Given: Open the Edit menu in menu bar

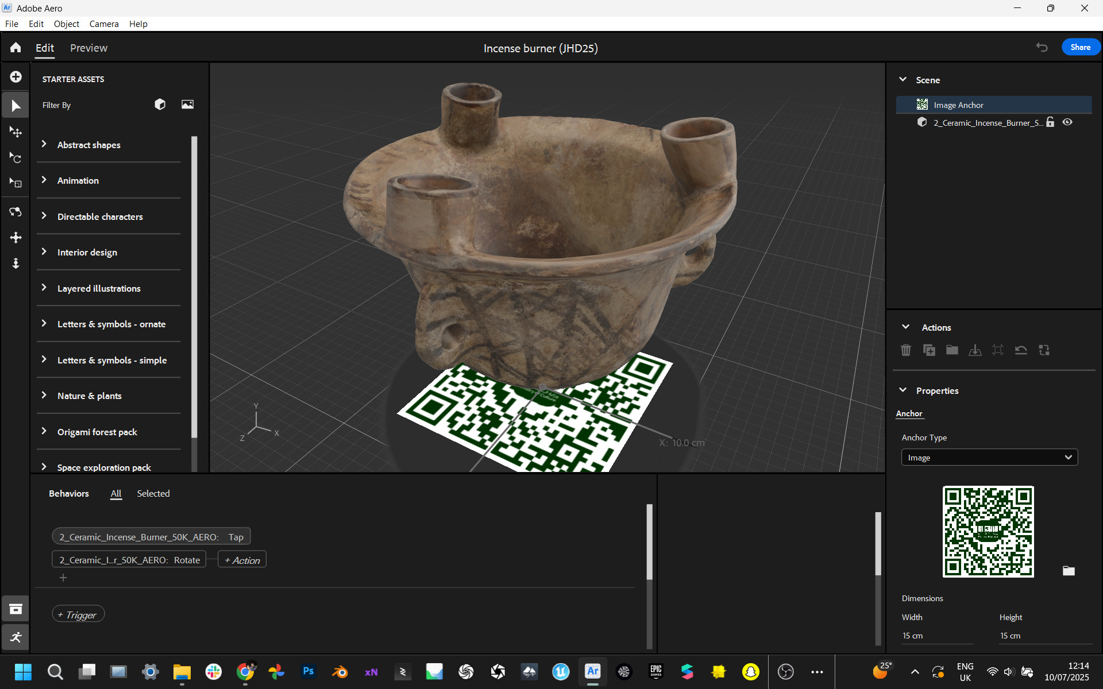Looking at the screenshot, I should pyautogui.click(x=36, y=24).
